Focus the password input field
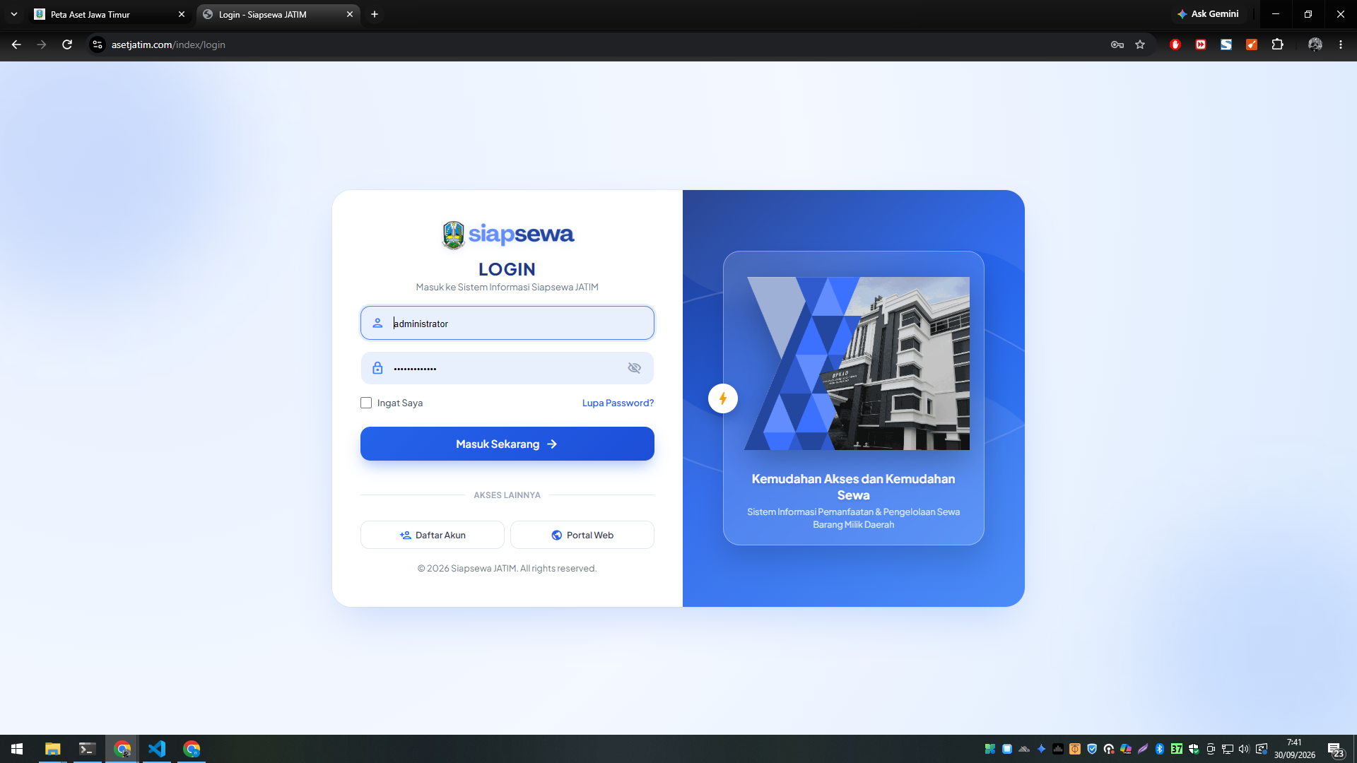1357x763 pixels. tap(507, 368)
